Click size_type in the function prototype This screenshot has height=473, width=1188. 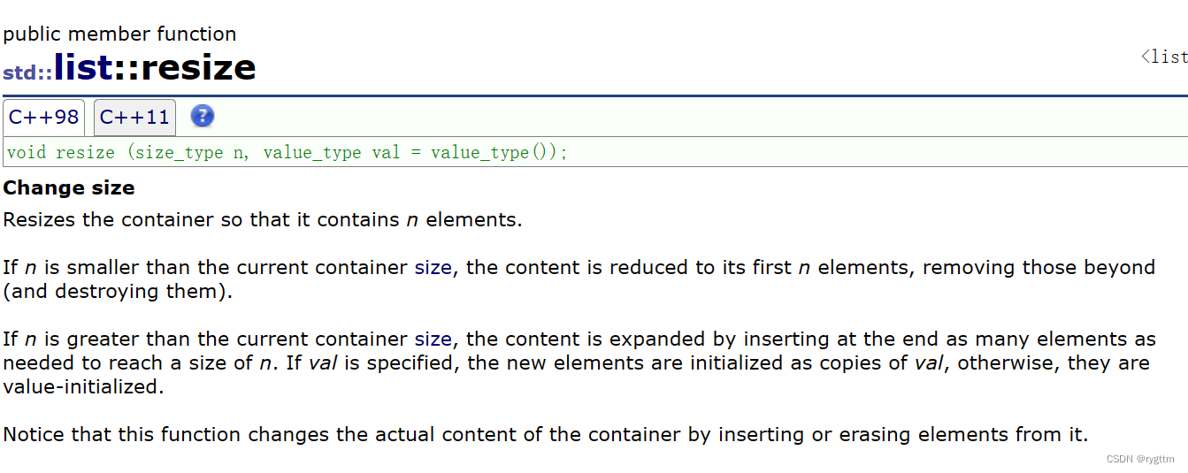(180, 152)
